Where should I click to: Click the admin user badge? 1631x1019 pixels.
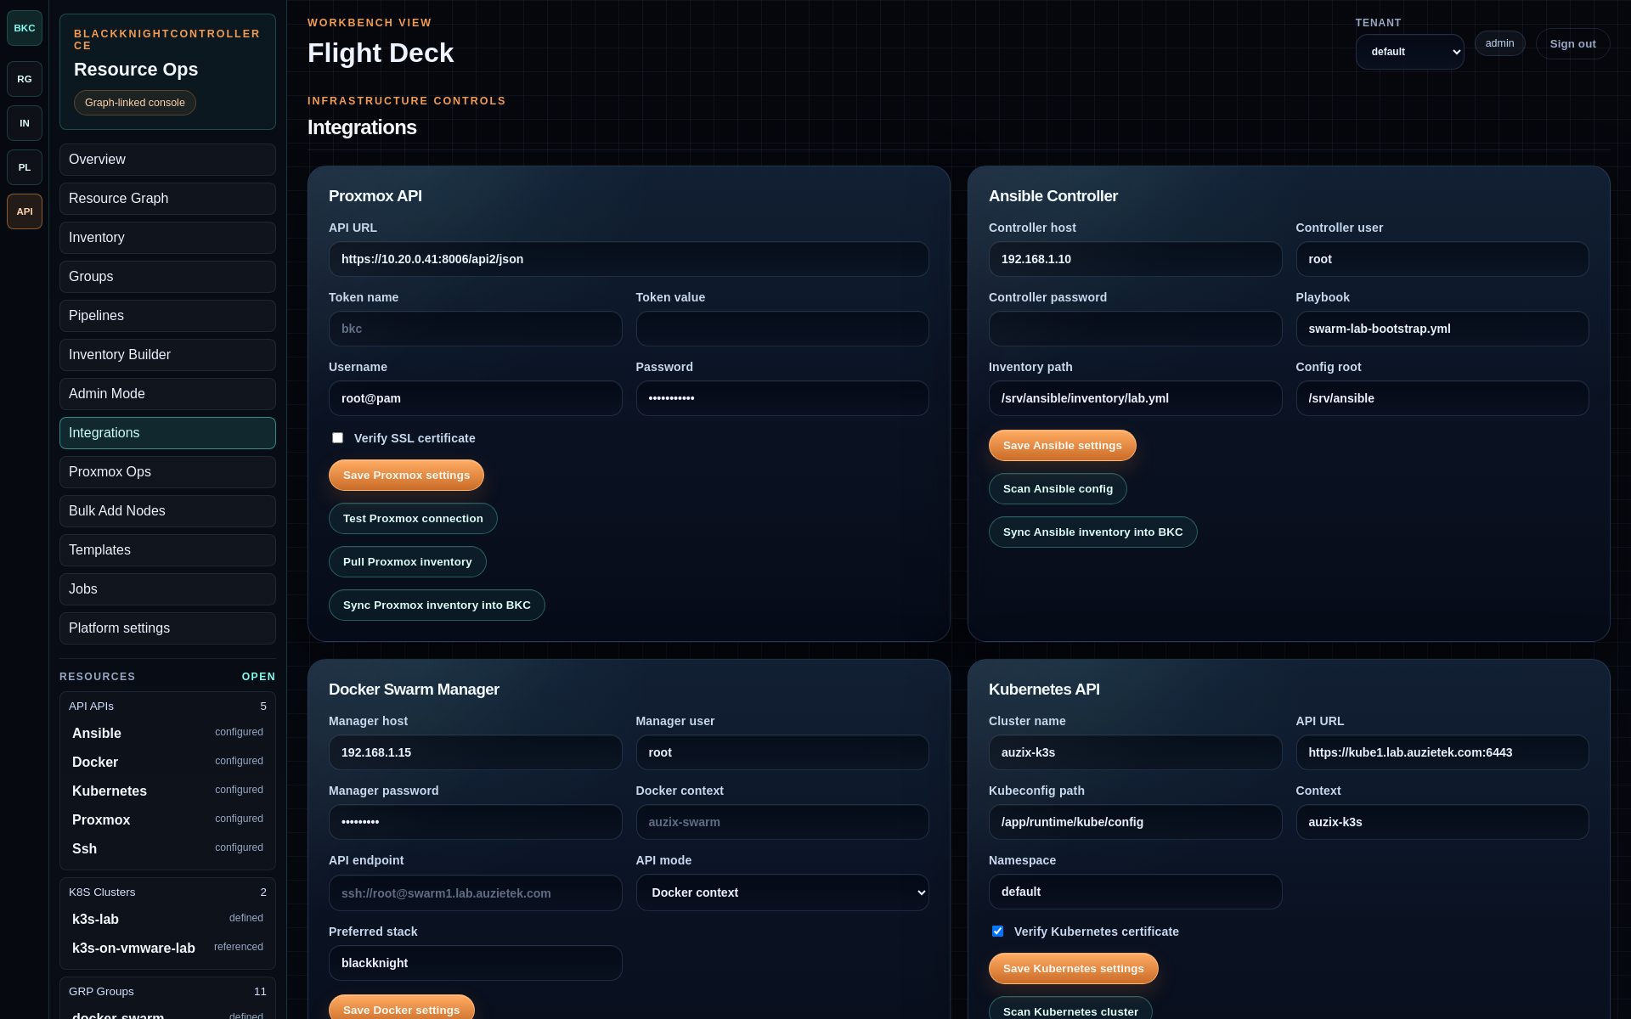point(1499,43)
